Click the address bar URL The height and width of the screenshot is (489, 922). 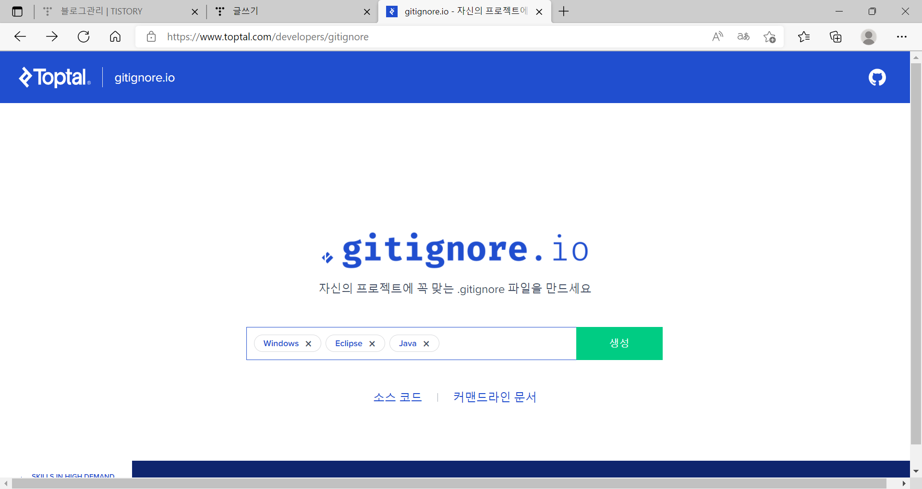(267, 37)
